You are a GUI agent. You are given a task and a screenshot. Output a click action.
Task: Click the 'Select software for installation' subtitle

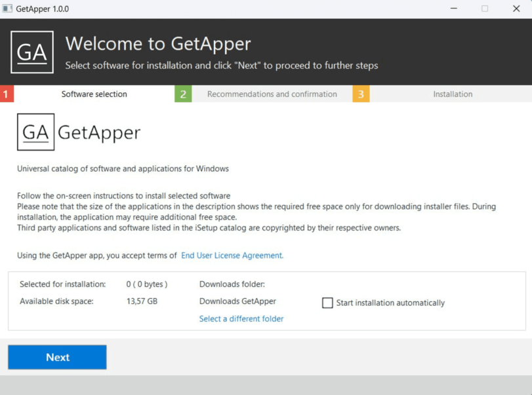(x=222, y=65)
